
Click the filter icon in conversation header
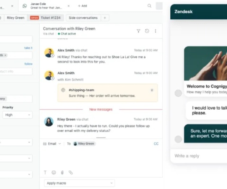pos(138,31)
